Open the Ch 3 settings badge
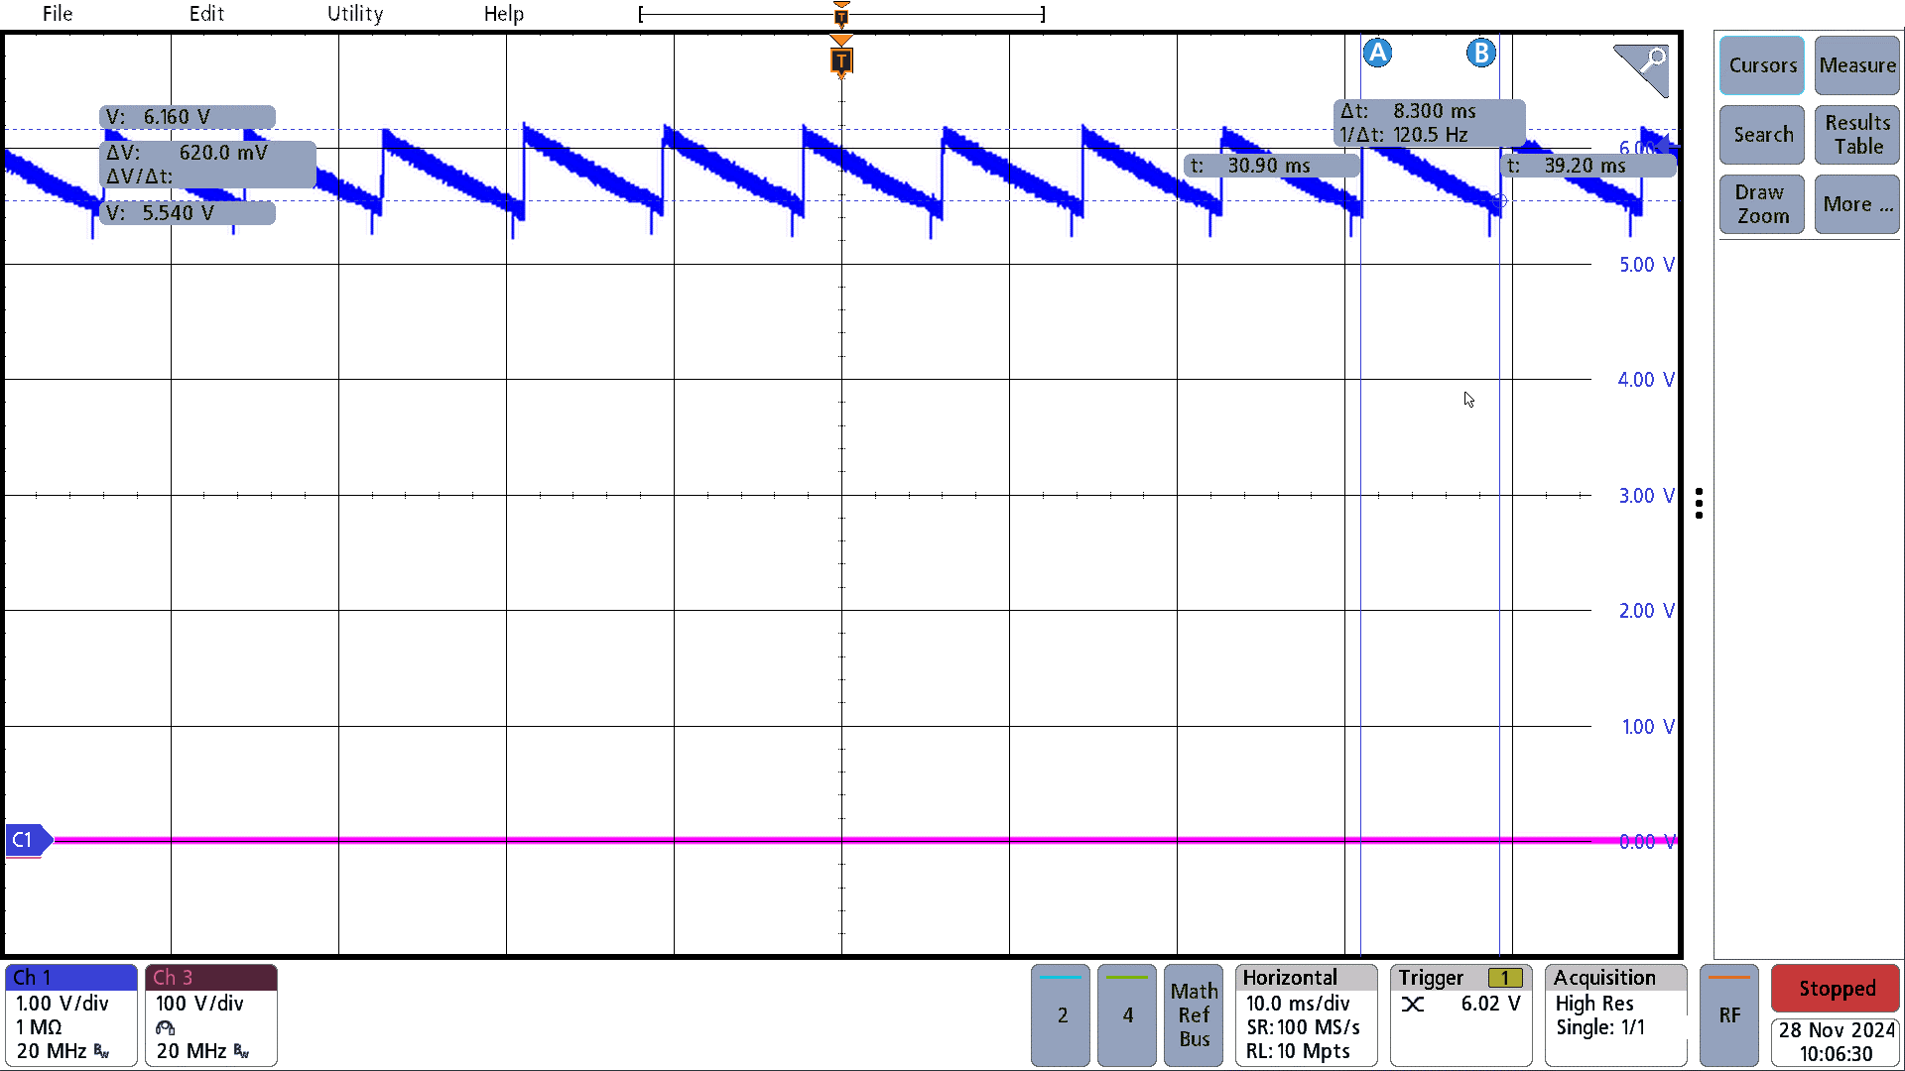Viewport: 1905px width, 1071px height. tap(211, 1015)
